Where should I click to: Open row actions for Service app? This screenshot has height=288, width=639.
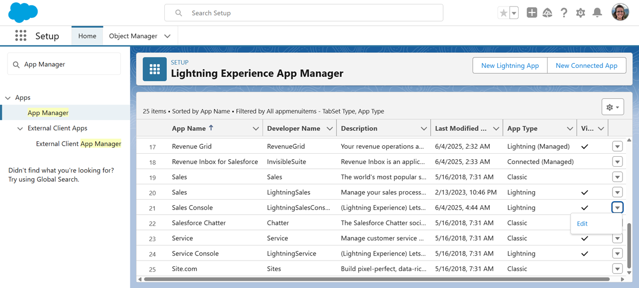(x=618, y=238)
